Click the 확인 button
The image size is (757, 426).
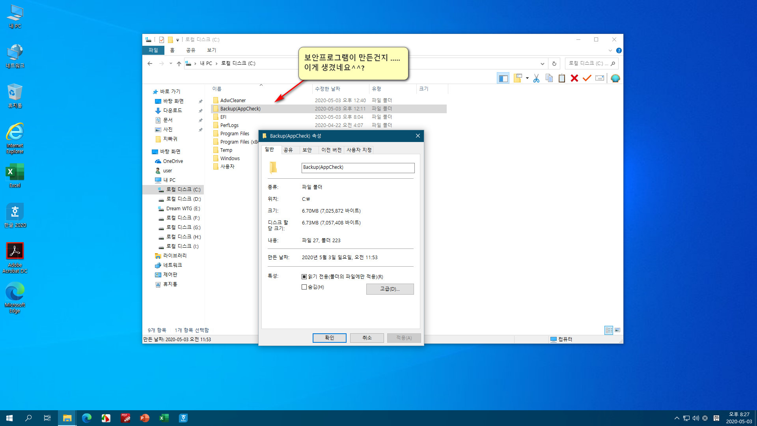[330, 338]
